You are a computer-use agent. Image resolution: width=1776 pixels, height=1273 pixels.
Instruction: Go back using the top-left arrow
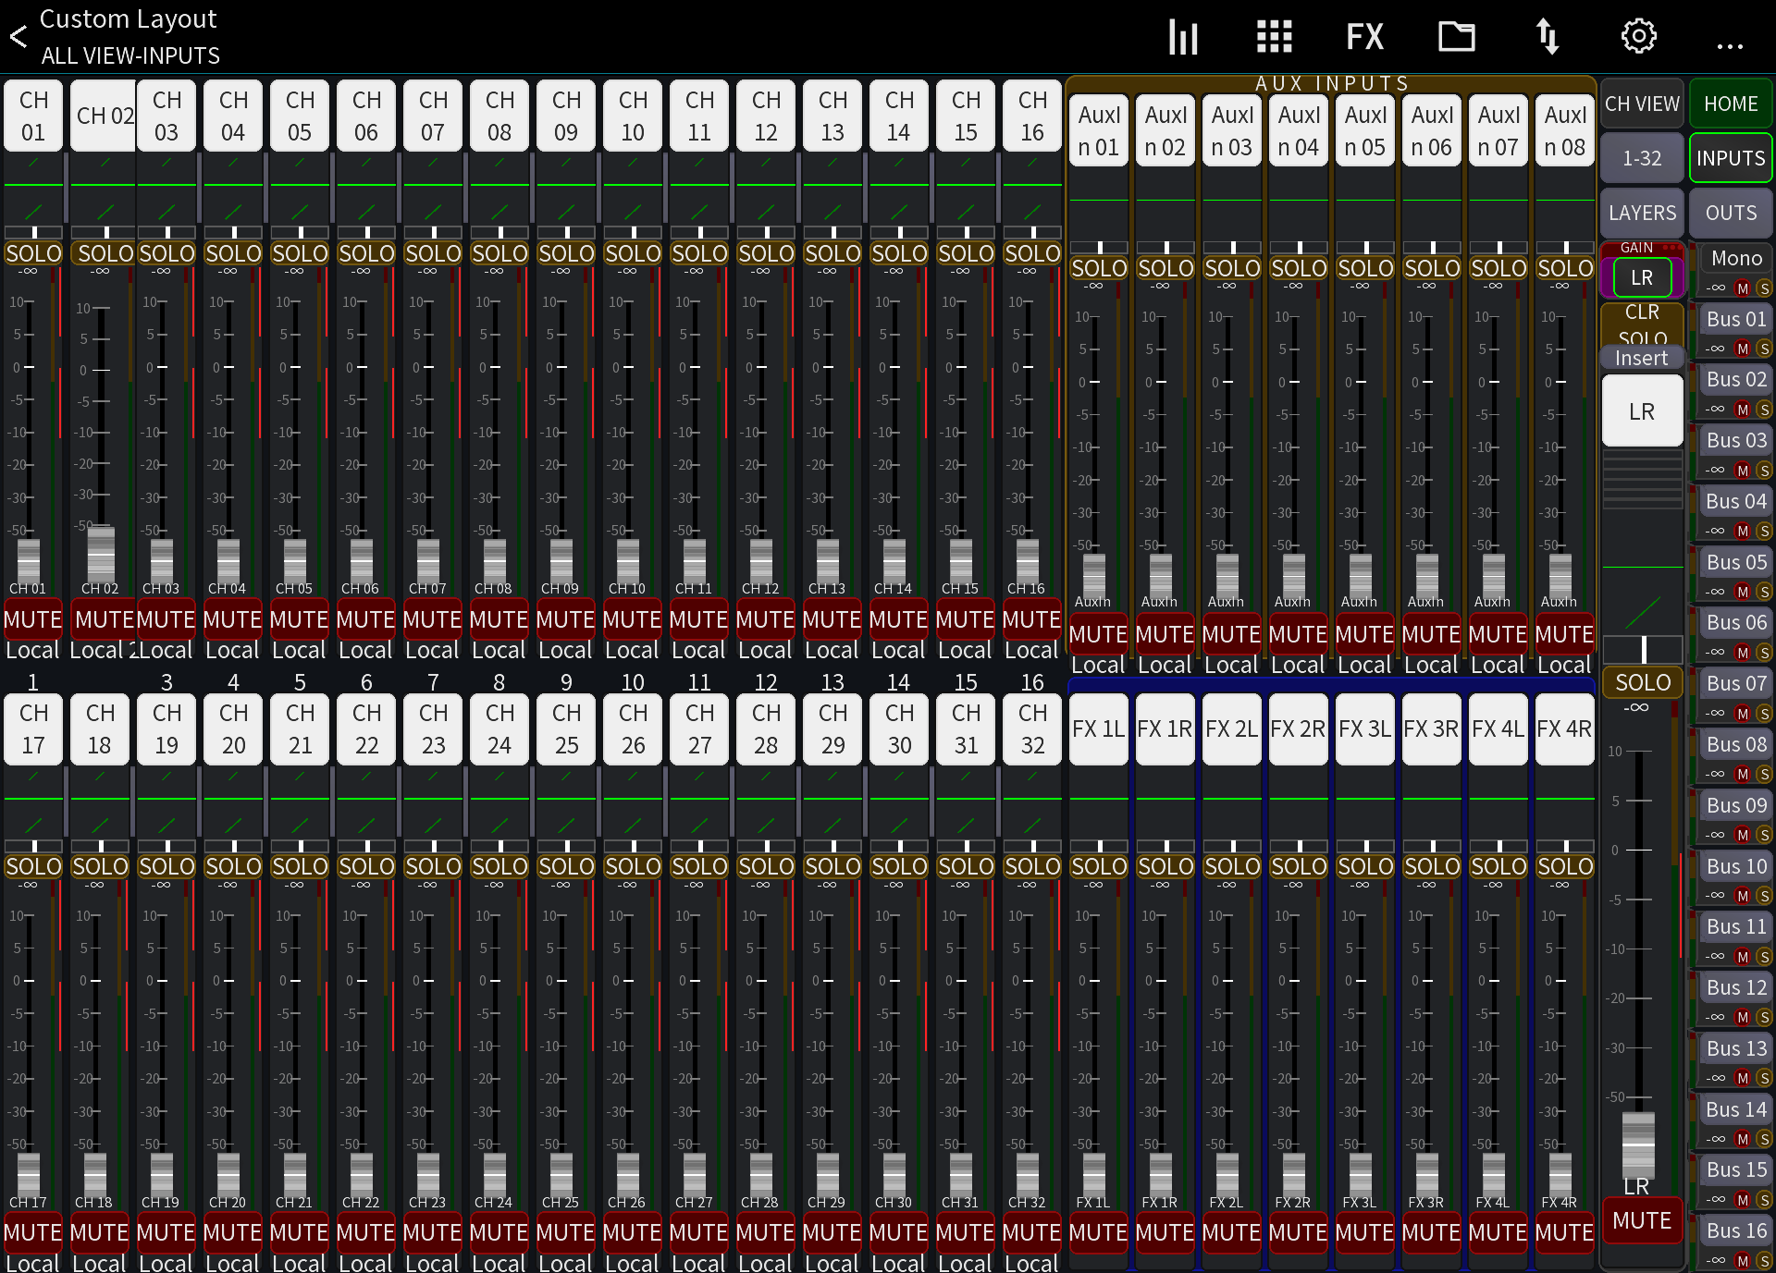click(x=18, y=36)
